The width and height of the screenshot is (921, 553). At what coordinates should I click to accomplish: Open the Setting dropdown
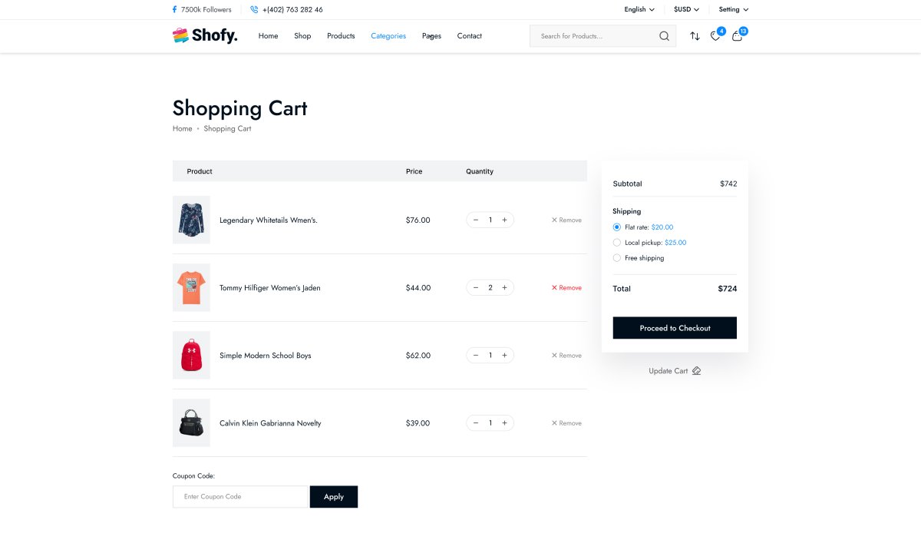pyautogui.click(x=733, y=10)
